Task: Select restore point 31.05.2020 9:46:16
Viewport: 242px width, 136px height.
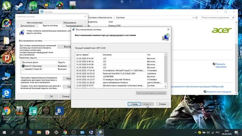Action: pyautogui.click(x=119, y=61)
